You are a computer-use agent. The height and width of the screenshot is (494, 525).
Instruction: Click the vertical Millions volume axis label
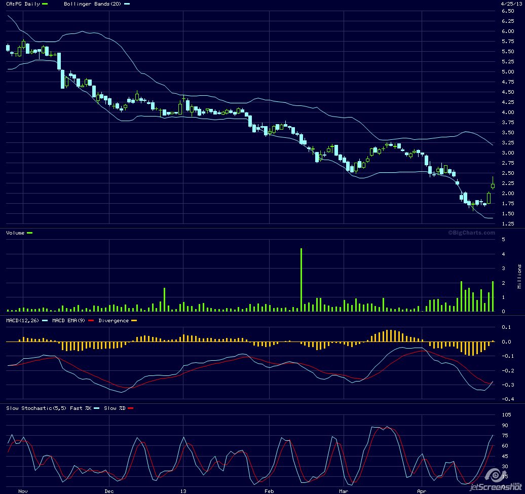coord(519,276)
